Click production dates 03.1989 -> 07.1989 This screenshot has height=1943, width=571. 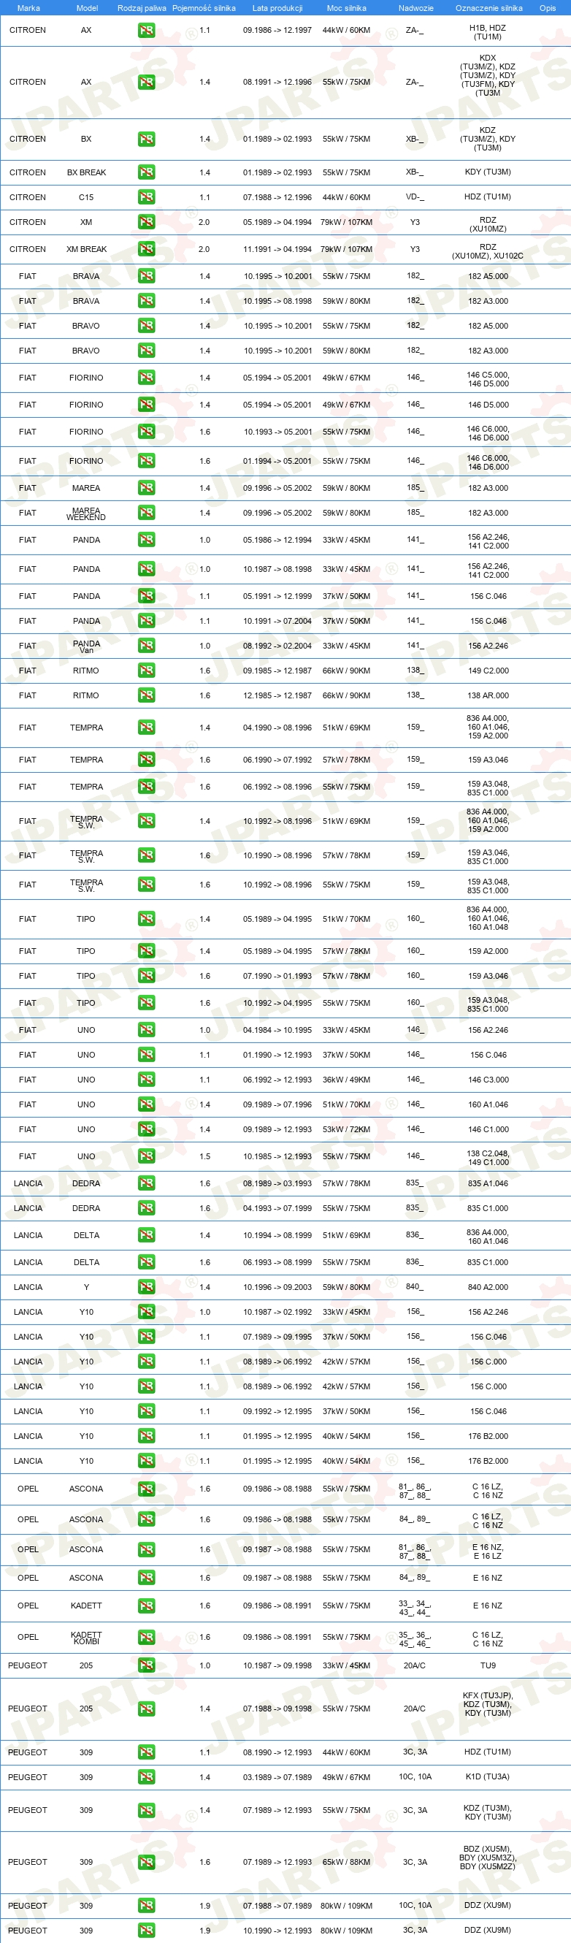[277, 1778]
